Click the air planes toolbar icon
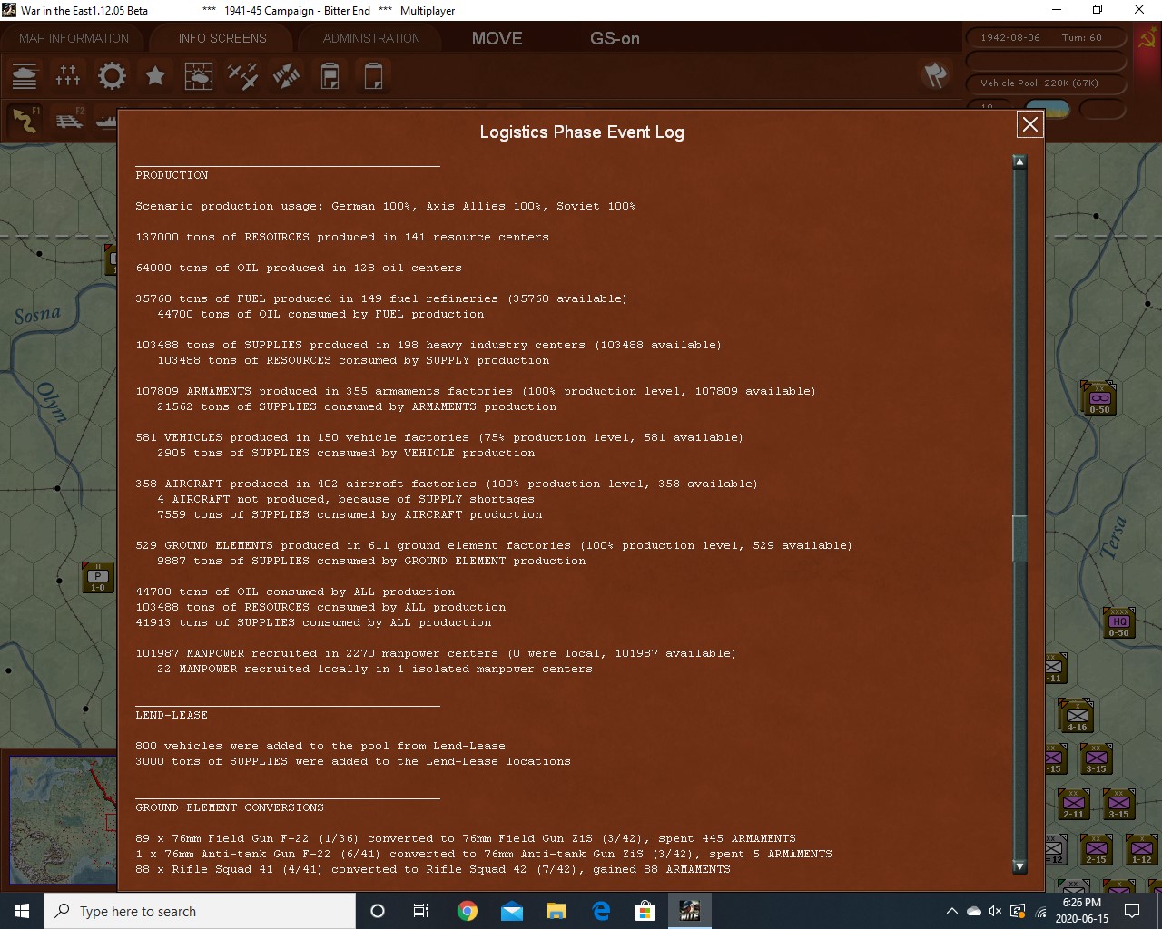 (242, 75)
